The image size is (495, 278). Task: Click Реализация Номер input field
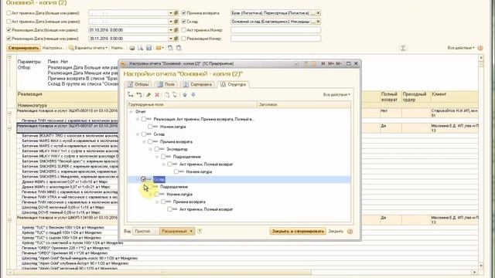click(275, 39)
